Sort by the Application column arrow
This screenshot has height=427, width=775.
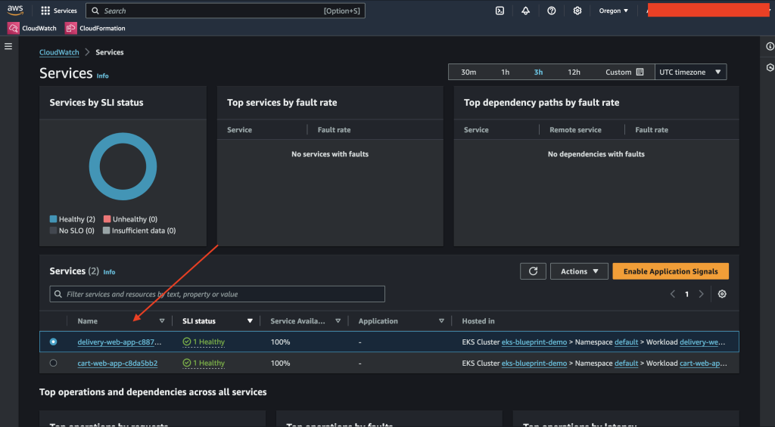click(441, 321)
